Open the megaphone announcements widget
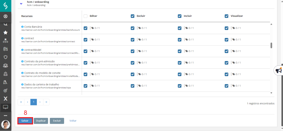Screen dimensions: 283x131 pos(278,71)
